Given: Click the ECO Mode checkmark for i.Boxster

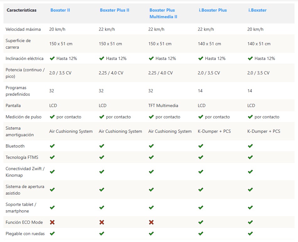Looking at the screenshot, I should (250, 222).
